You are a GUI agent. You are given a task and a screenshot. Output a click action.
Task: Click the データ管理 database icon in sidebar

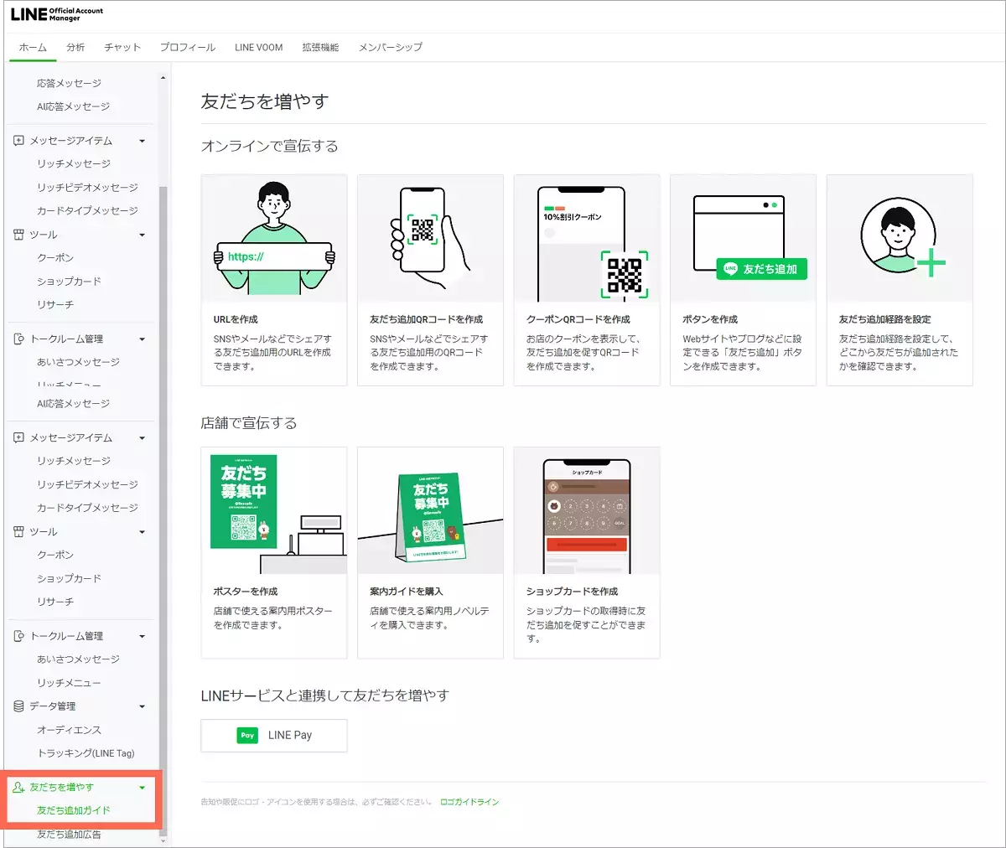click(18, 706)
